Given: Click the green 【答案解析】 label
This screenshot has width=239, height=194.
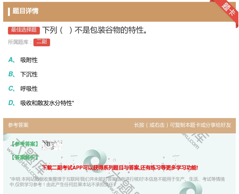Looking at the screenshot, I should click(25, 157).
